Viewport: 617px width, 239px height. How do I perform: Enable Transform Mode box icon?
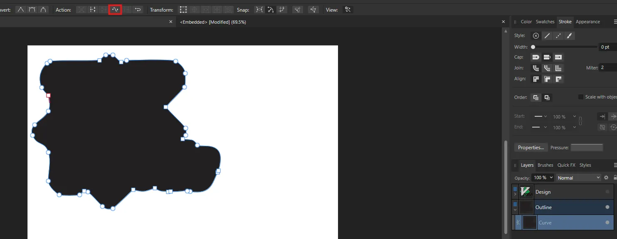pos(183,10)
